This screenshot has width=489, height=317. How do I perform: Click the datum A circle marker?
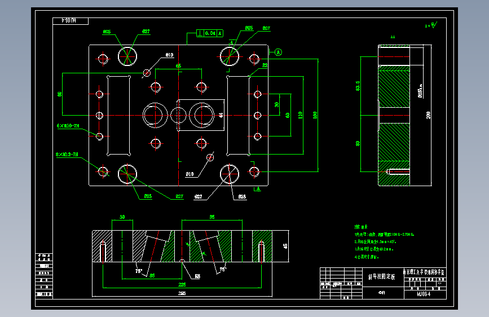279,52
